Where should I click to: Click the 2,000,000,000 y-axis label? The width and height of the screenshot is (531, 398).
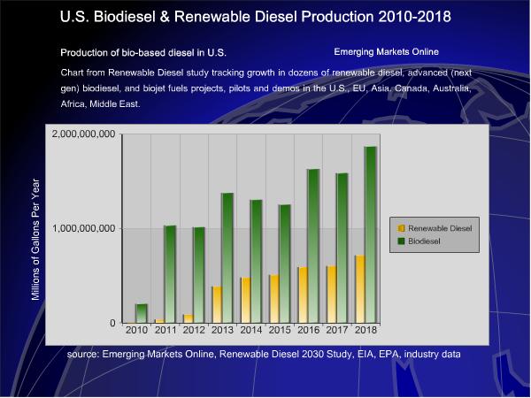click(x=84, y=134)
